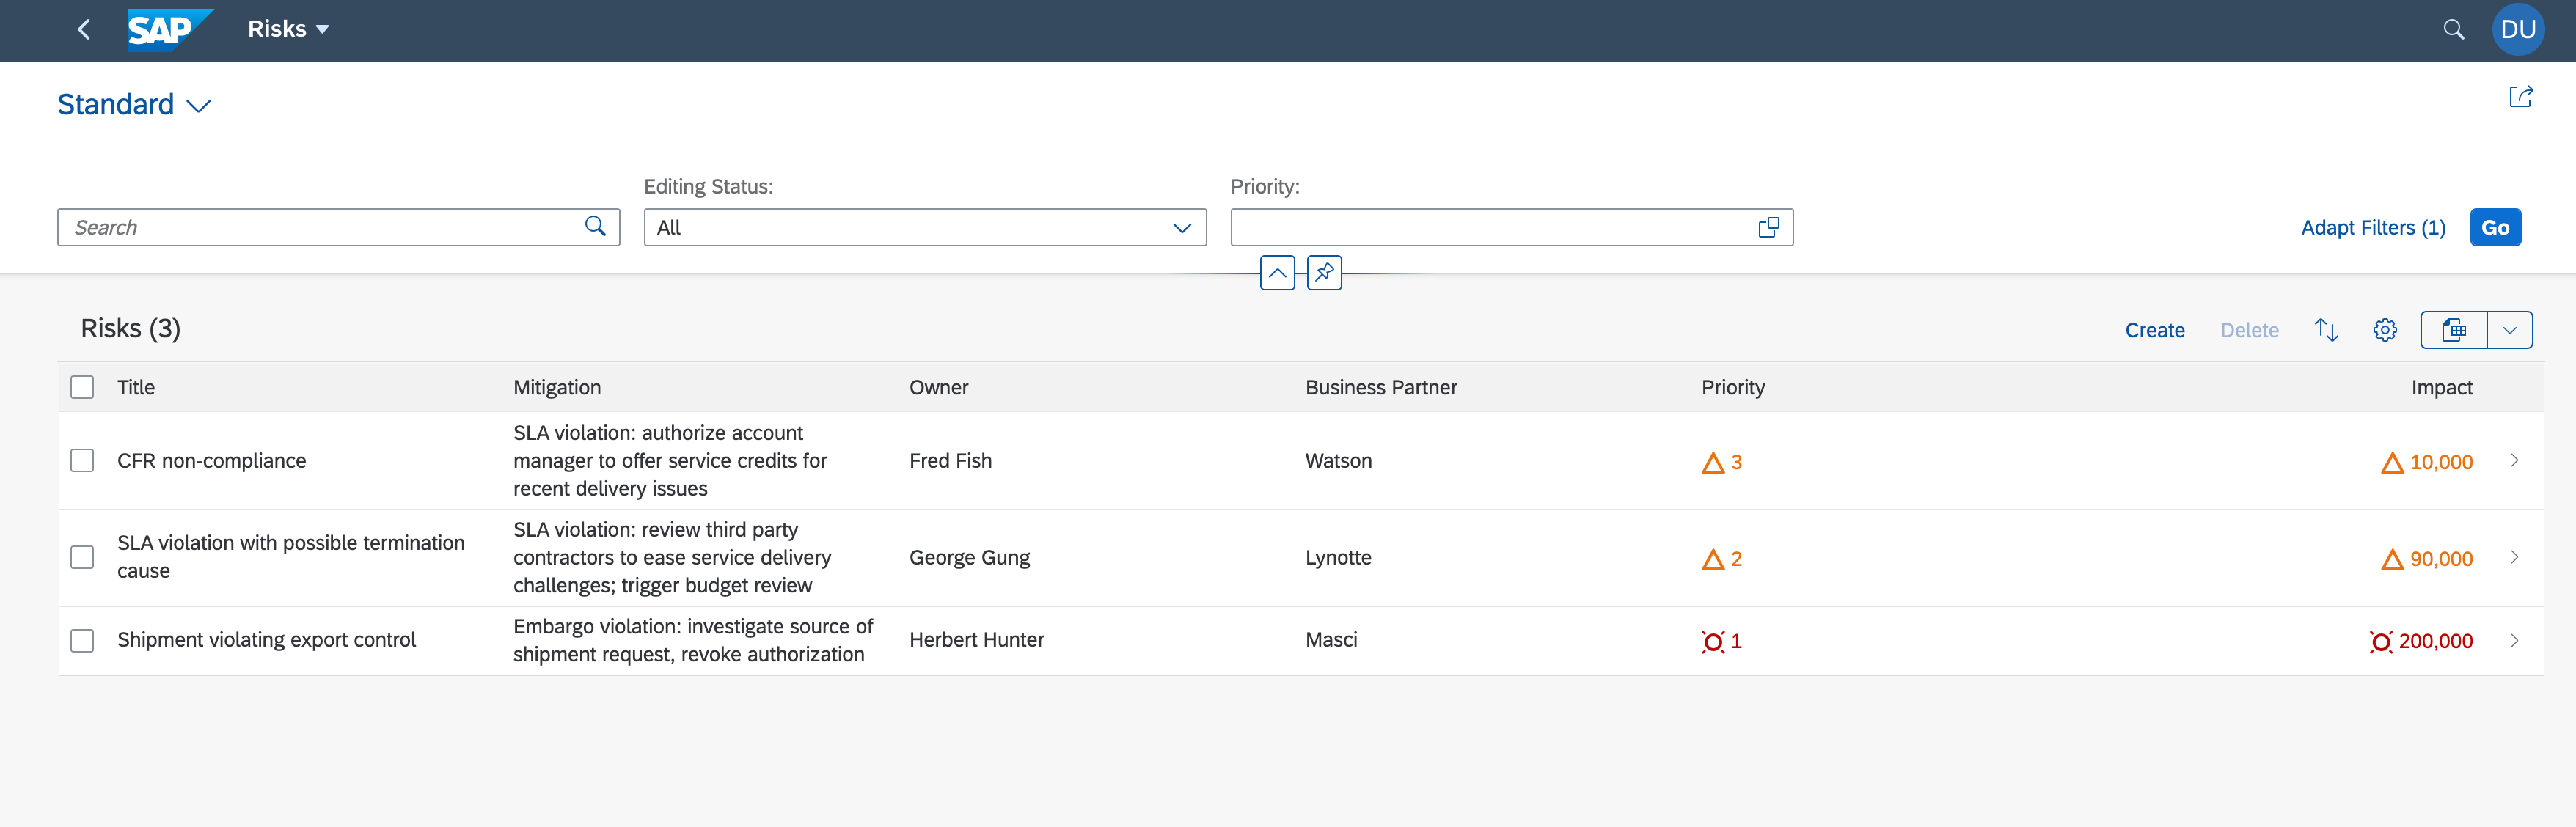Open Adapt Filters (1)
The image size is (2576, 827).
coord(2372,228)
